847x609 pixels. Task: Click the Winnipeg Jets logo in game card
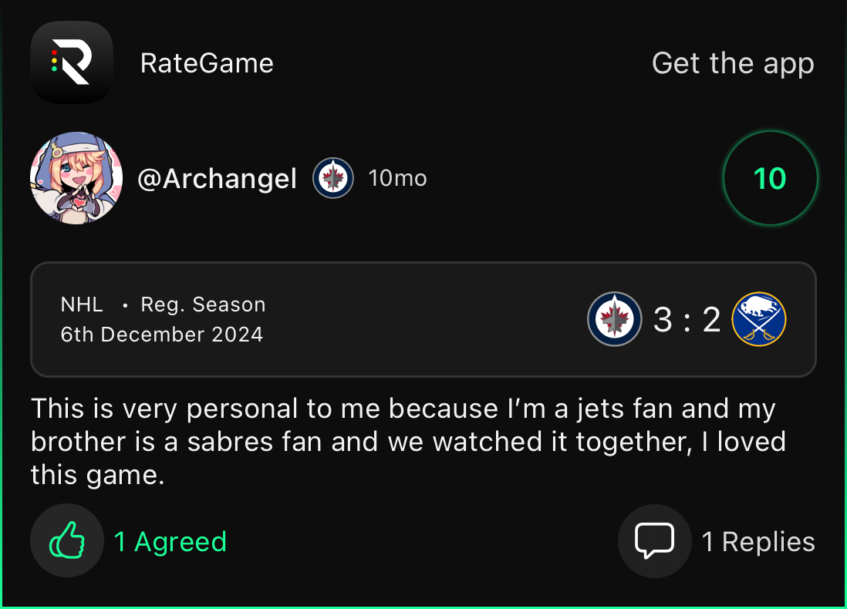coord(615,319)
